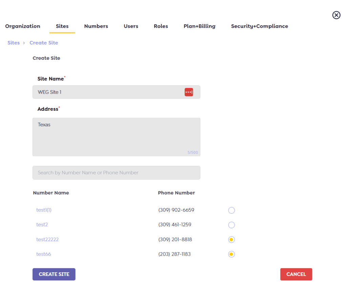This screenshot has width=347, height=298.
Task: Go back using the Sites breadcrumb link
Action: click(14, 43)
